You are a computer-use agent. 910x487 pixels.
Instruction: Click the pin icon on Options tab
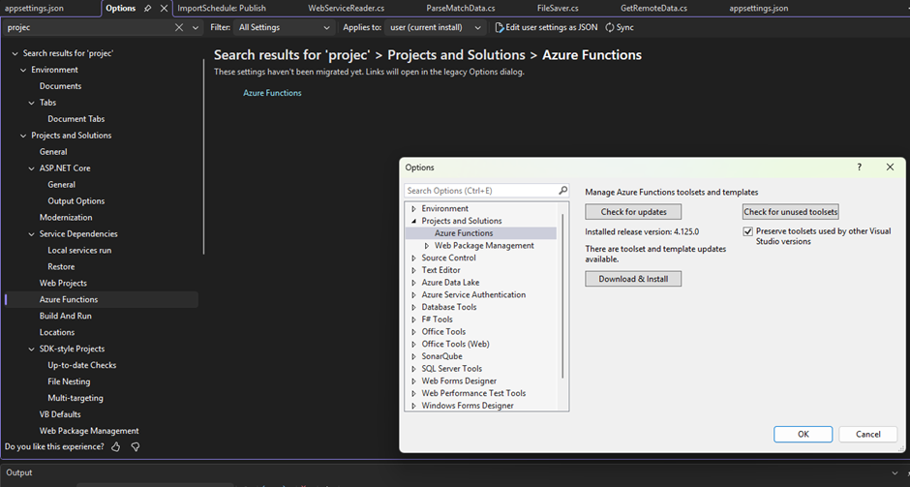click(x=147, y=8)
